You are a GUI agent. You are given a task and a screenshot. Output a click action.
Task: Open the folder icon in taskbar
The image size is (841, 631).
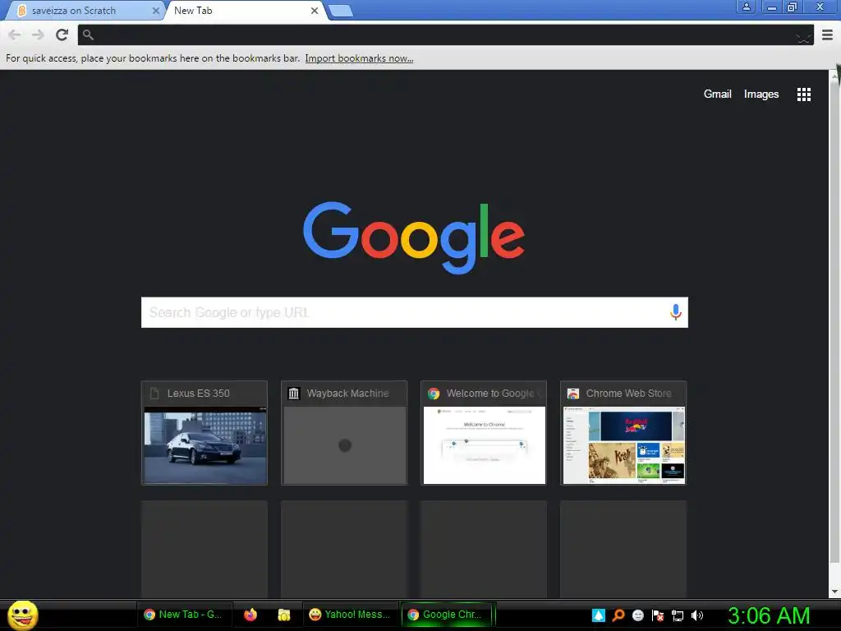point(283,615)
